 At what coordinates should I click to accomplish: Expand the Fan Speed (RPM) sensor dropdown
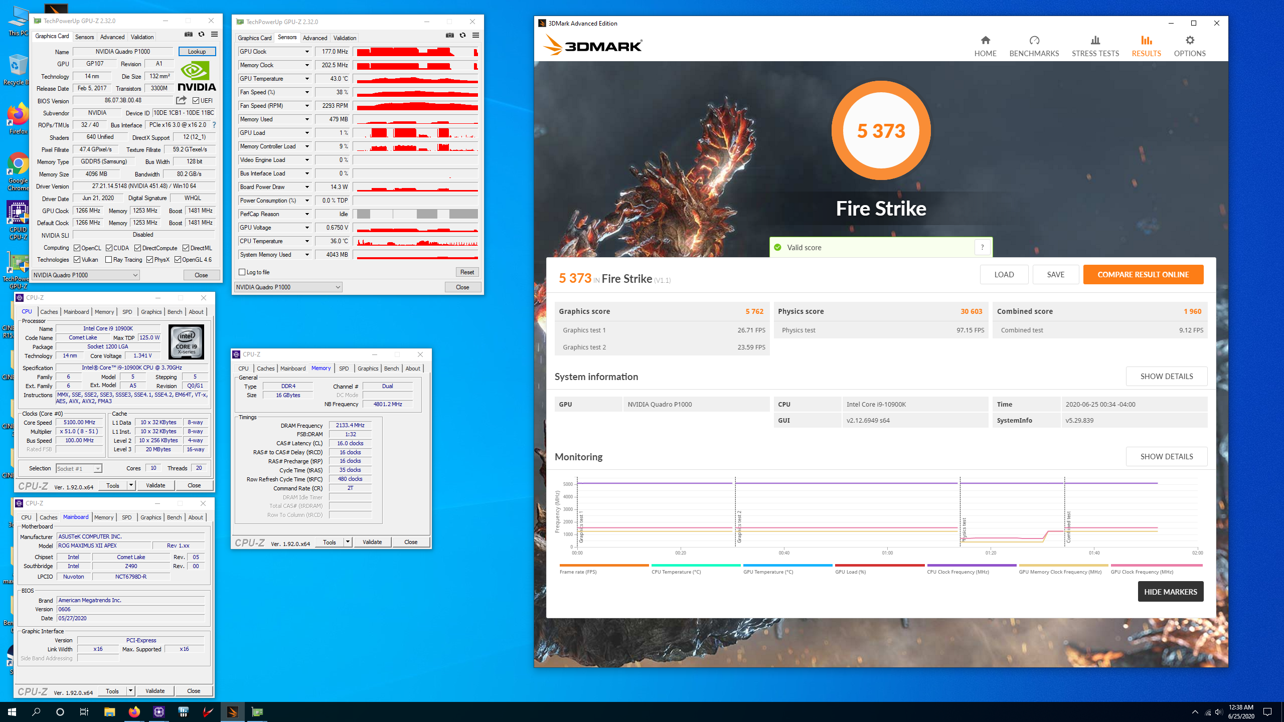(x=307, y=106)
